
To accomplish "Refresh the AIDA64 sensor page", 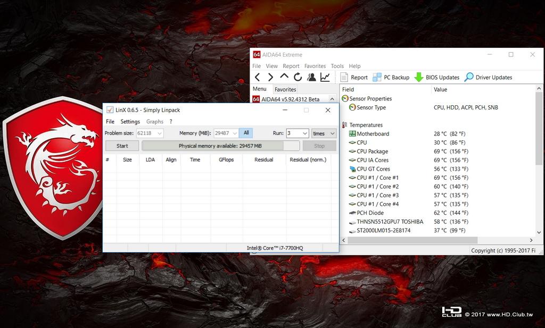I will coord(298,77).
